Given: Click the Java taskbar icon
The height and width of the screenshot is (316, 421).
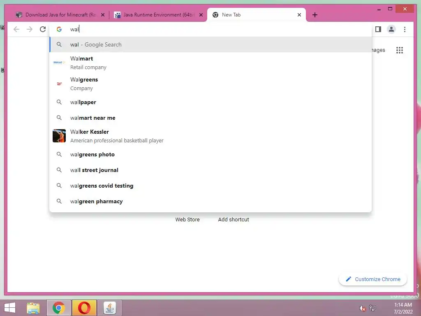Looking at the screenshot, I should point(109,308).
